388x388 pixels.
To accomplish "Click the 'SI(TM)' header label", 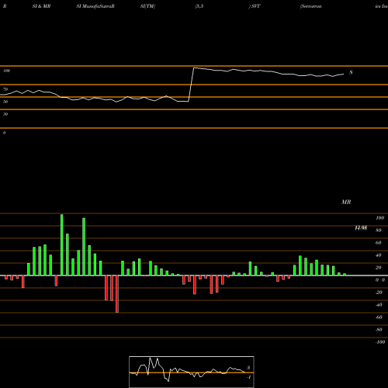I will [x=147, y=6].
